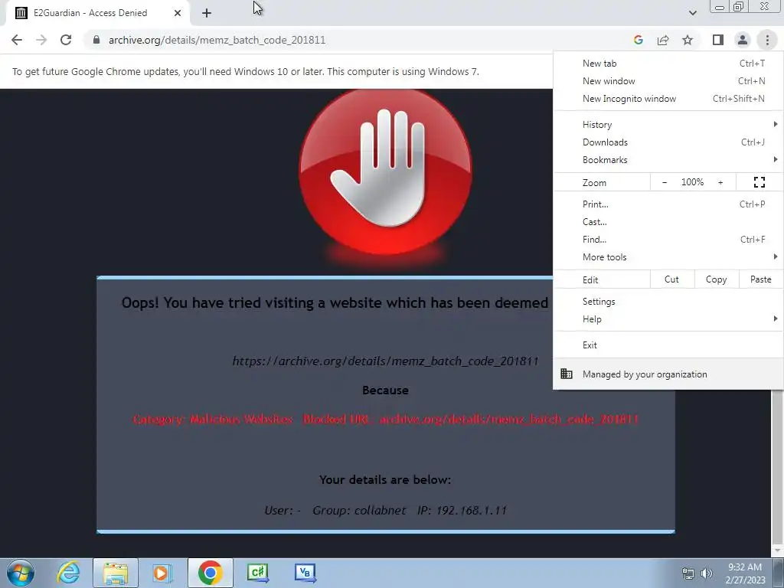Image resolution: width=784 pixels, height=588 pixels.
Task: Expand the Bookmarks submenu
Action: 668,160
